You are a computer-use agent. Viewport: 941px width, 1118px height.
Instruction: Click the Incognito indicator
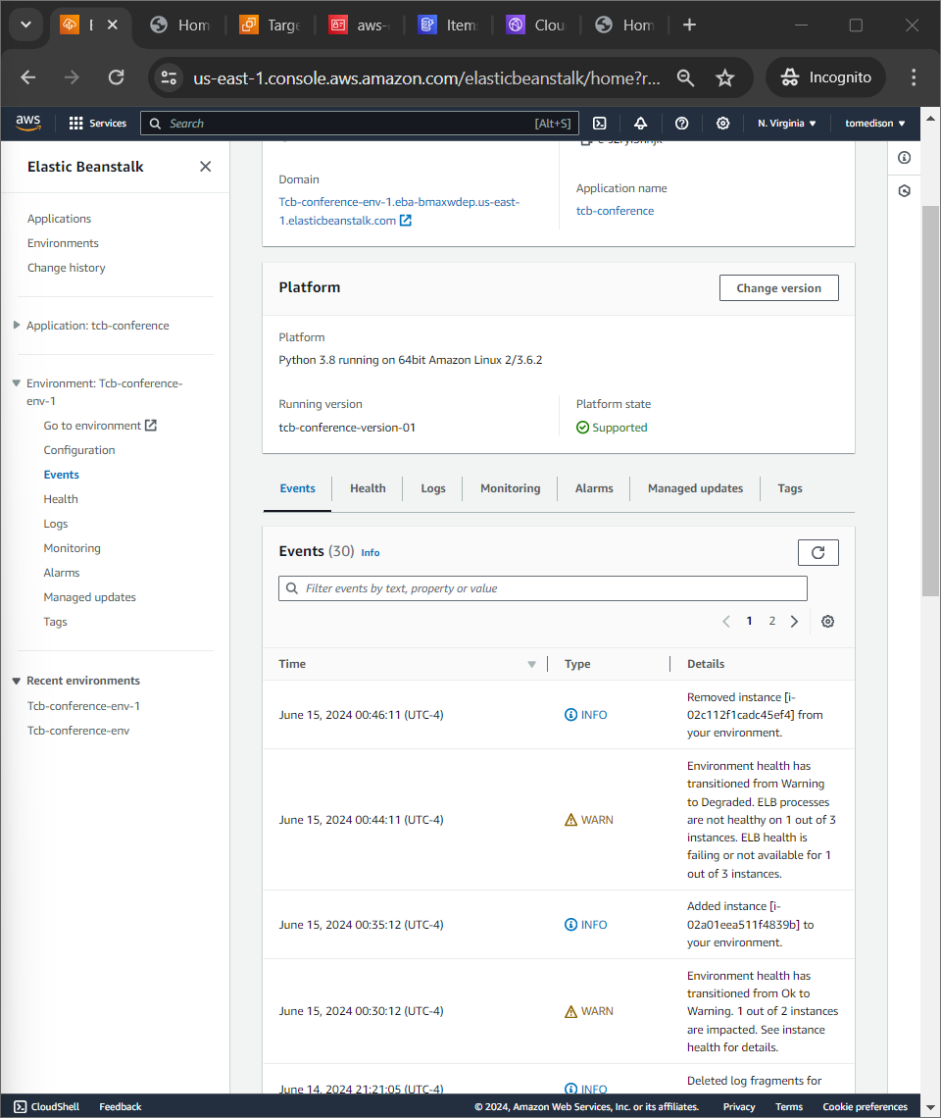[x=825, y=77]
